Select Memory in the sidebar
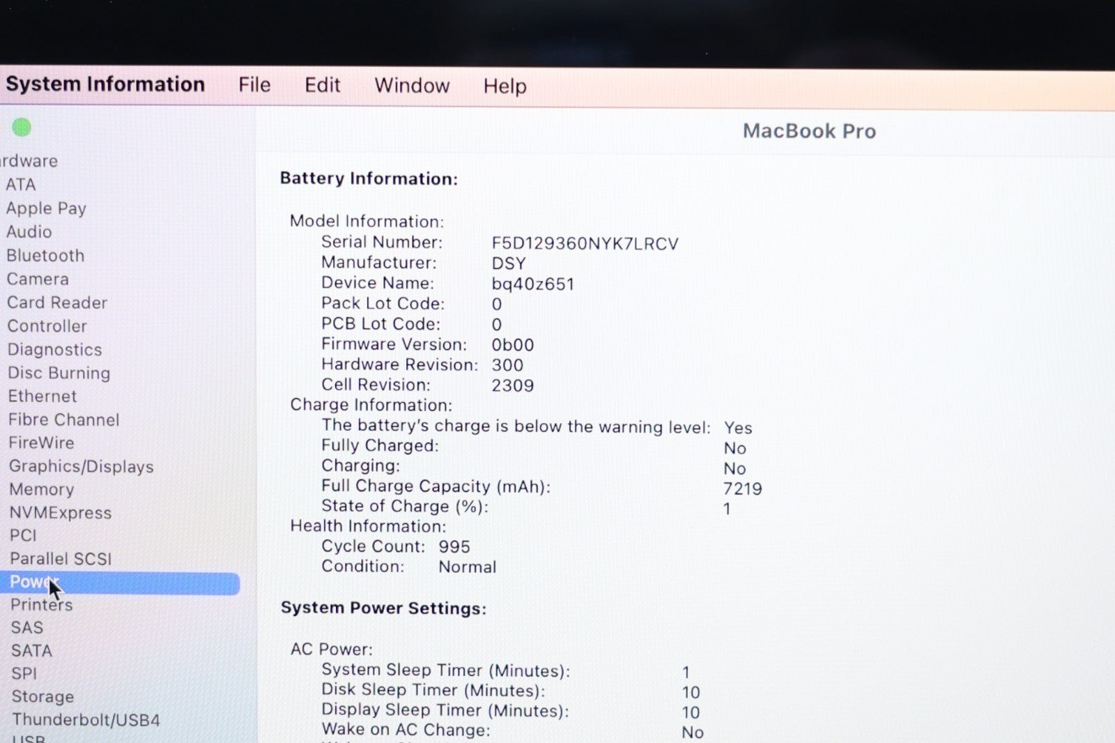Viewport: 1115px width, 743px height. coord(42,489)
